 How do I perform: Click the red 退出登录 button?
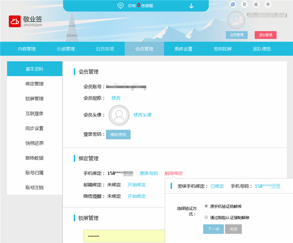pos(265,35)
